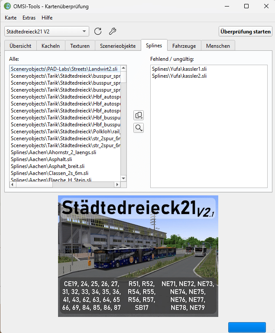Click the Überprüfung starten button
The image size is (275, 333).
pos(246,31)
